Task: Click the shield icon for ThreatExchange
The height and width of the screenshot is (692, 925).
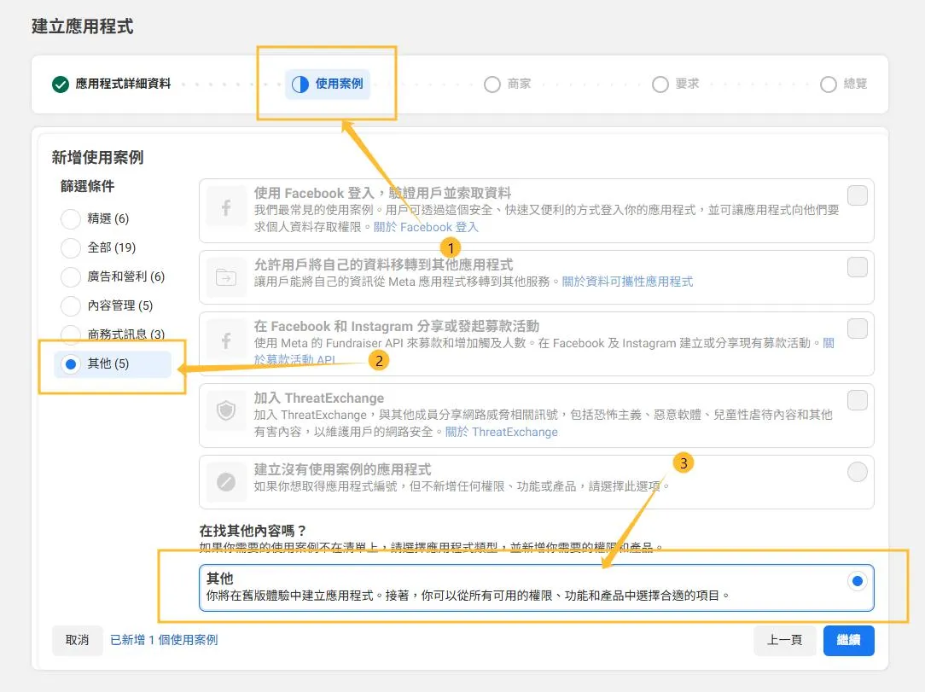Action: click(x=226, y=412)
